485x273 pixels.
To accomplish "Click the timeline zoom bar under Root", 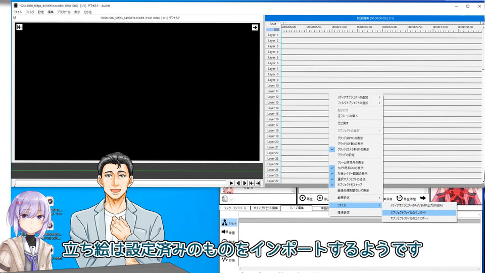I will pos(273,29).
